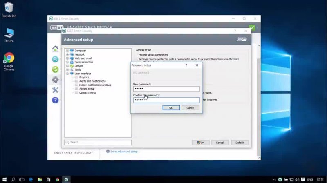The image size is (327, 183).
Task: Click the help question mark in Password setup
Action: (186, 65)
